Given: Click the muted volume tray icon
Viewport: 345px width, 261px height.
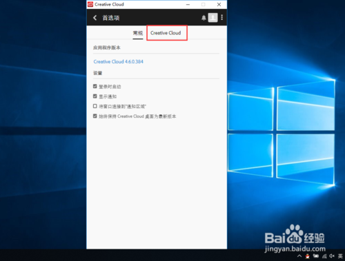Looking at the screenshot, I should 332,256.
